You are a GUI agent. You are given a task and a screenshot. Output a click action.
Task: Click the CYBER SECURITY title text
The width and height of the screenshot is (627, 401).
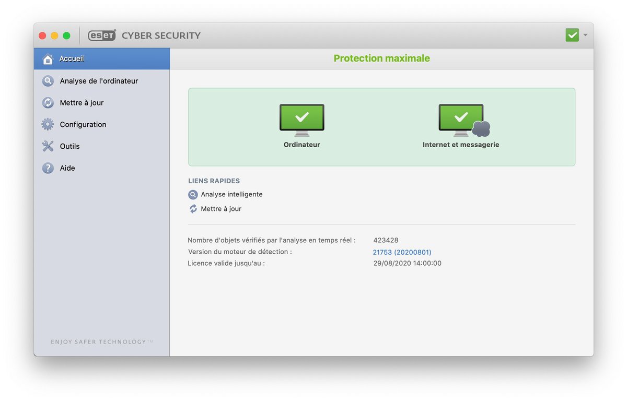pyautogui.click(x=161, y=36)
